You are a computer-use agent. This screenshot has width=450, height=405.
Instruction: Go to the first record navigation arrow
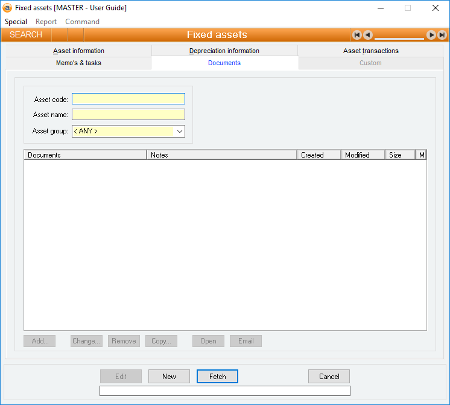click(x=357, y=35)
